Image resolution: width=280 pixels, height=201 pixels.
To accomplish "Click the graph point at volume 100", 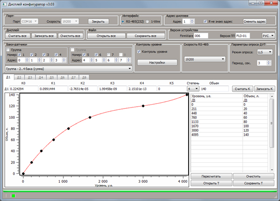I will (x=90, y=117).
